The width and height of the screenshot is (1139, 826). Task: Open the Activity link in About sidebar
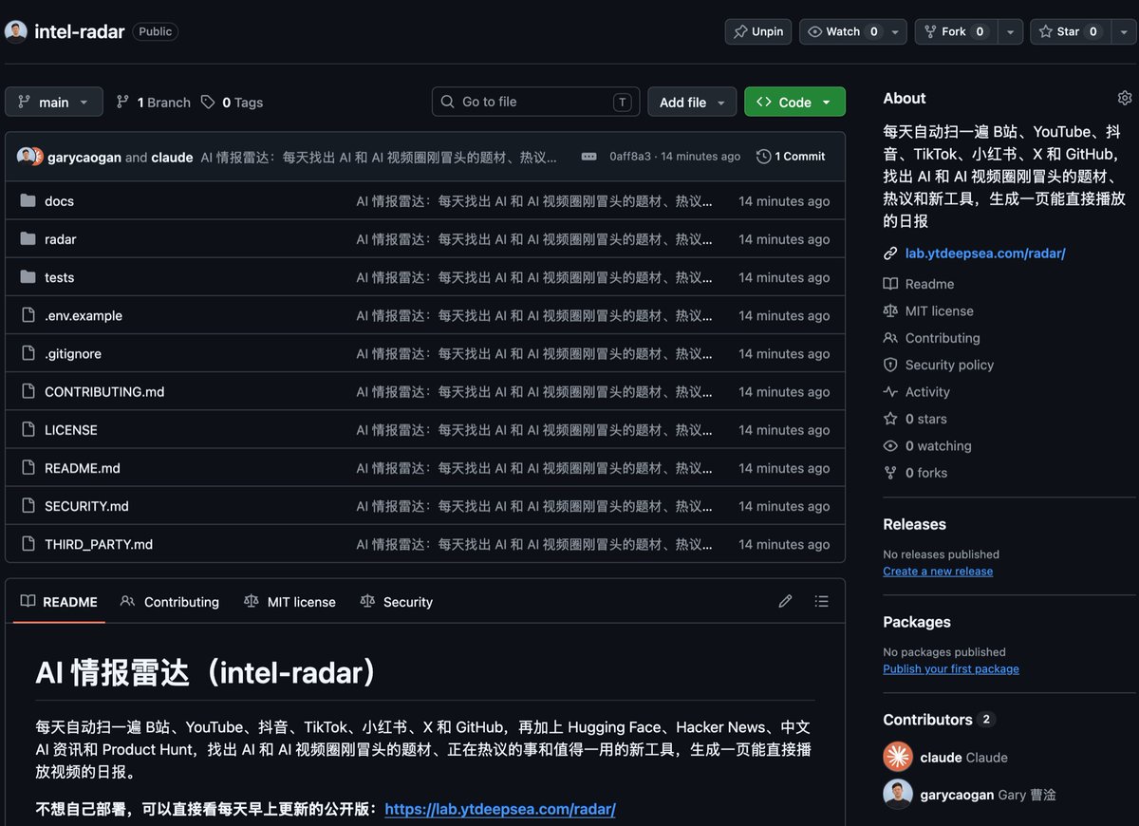[x=917, y=392]
